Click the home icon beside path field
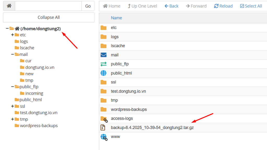267x150 pixels. coord(9,6)
